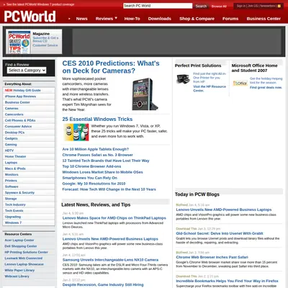Select Software sidebar link

12,186
